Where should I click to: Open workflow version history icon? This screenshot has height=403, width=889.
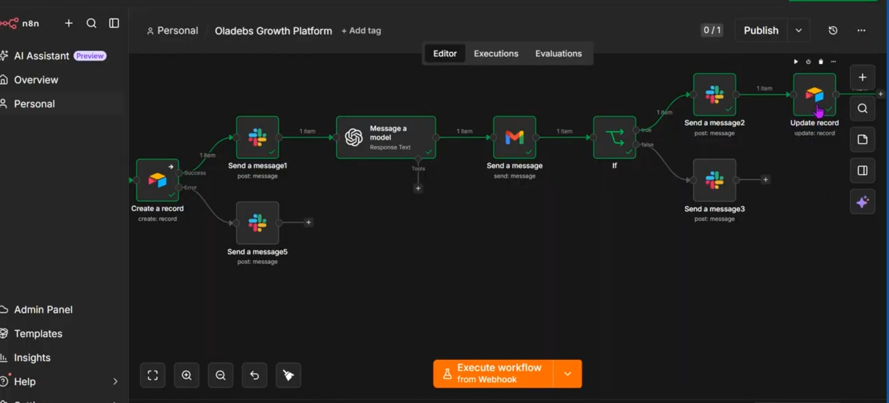click(833, 30)
